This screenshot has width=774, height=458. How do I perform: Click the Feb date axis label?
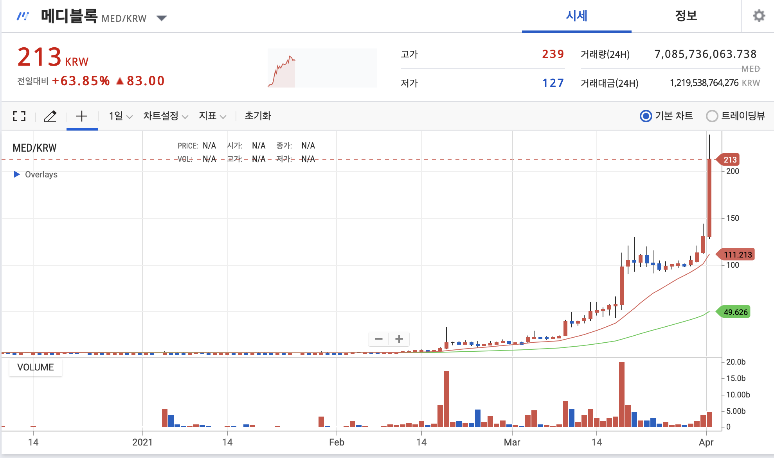tap(337, 442)
